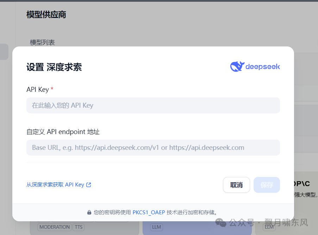The image size is (318, 235).
Task: Click the API Key input field
Action: click(153, 105)
